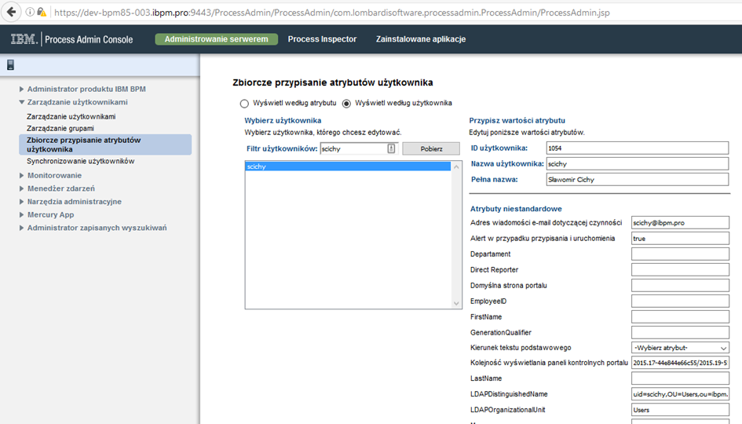The width and height of the screenshot is (742, 424).
Task: Click the 'Process Admin Console' title
Action: (89, 39)
